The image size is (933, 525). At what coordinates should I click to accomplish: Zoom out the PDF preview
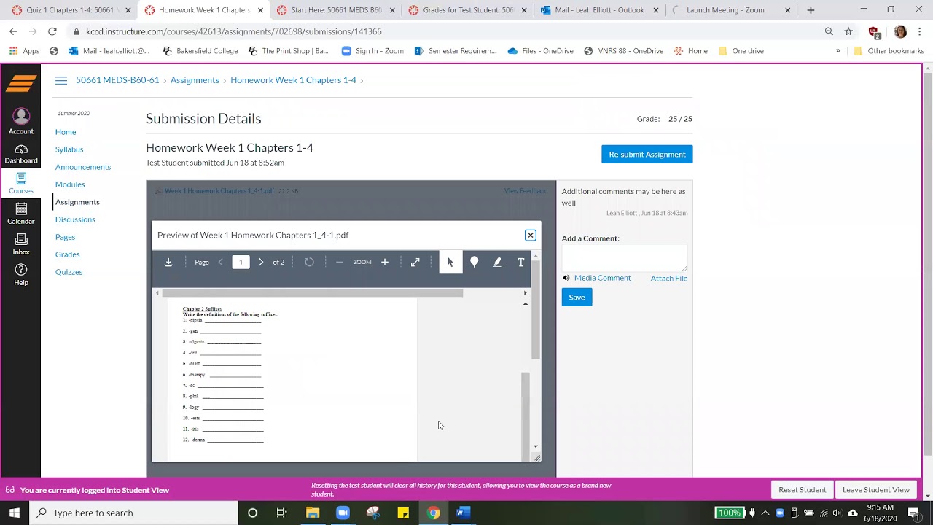(339, 262)
